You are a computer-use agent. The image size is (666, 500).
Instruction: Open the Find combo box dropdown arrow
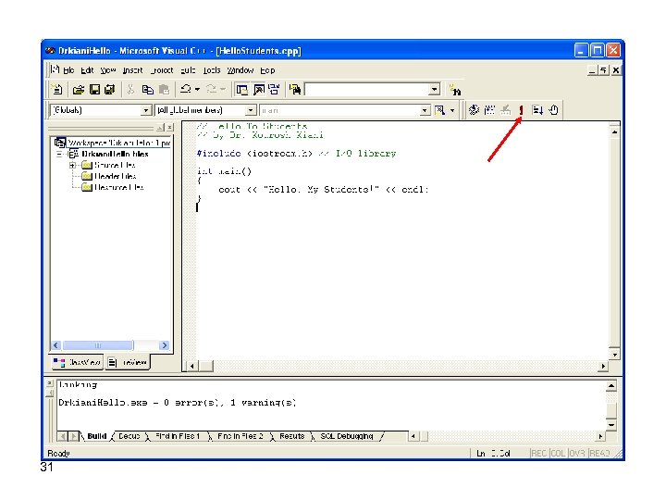click(434, 90)
